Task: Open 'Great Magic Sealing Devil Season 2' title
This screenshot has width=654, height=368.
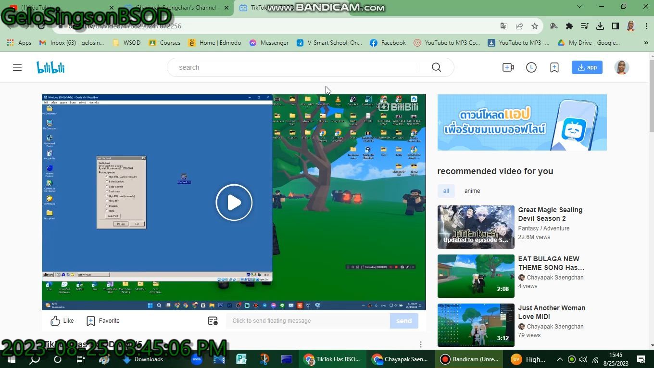Action: pos(550,214)
